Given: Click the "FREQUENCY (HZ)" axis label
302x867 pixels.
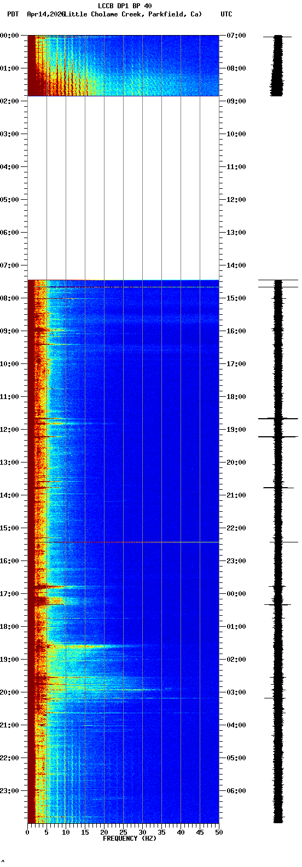Looking at the screenshot, I should point(129,839).
